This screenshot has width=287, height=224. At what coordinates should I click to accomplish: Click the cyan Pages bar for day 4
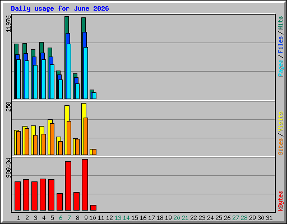coord(44,79)
